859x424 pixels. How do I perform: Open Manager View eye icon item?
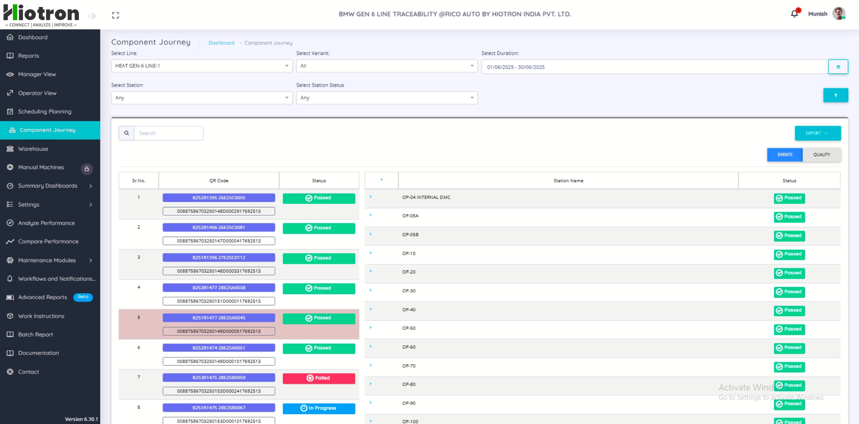pyautogui.click(x=37, y=74)
